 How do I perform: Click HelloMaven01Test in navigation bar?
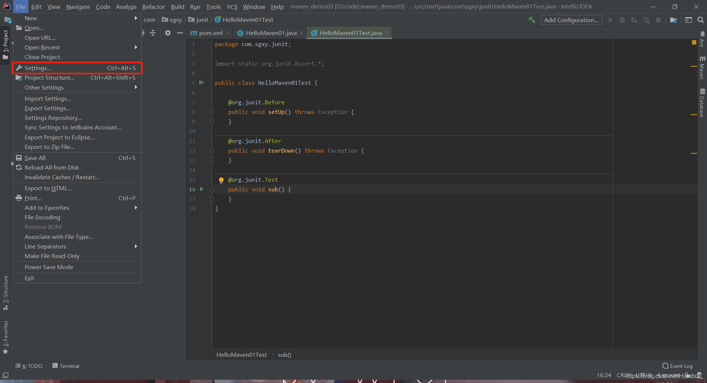[244, 20]
